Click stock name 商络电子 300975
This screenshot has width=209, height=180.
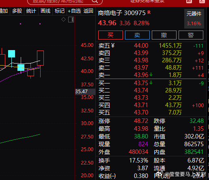pyautogui.click(x=122, y=13)
